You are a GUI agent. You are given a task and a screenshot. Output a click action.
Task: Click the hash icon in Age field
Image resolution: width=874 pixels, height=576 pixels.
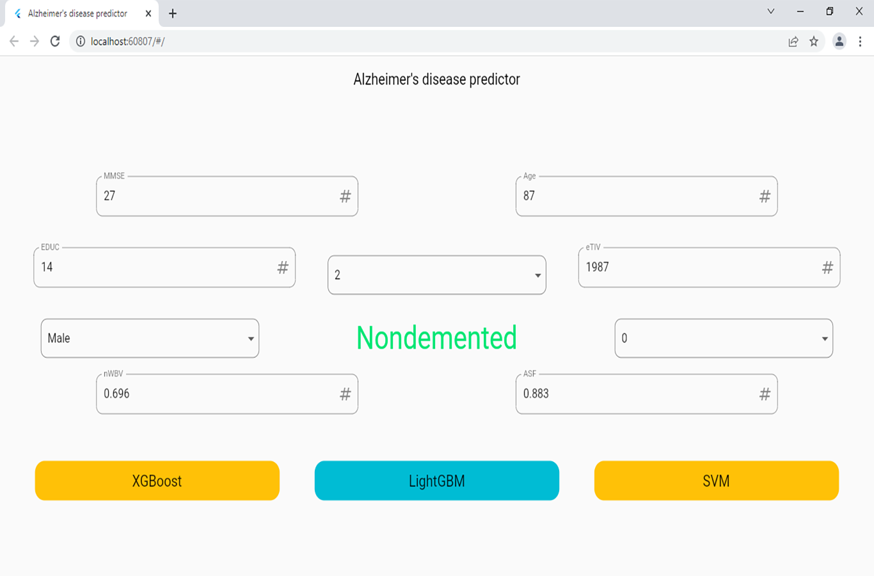pos(765,196)
